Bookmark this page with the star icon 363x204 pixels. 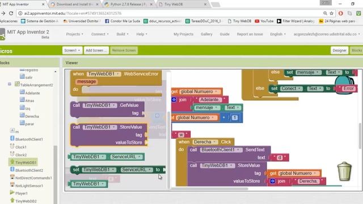(331, 14)
